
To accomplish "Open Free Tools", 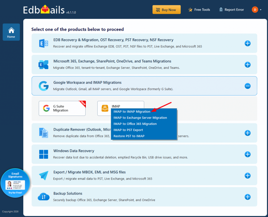I will coord(199,10).
